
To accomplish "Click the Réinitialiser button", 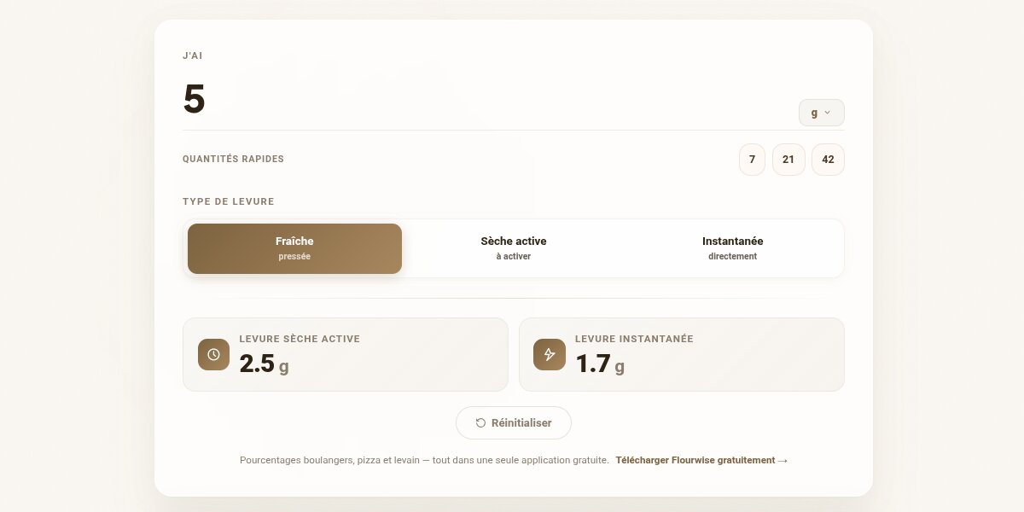I will point(514,422).
